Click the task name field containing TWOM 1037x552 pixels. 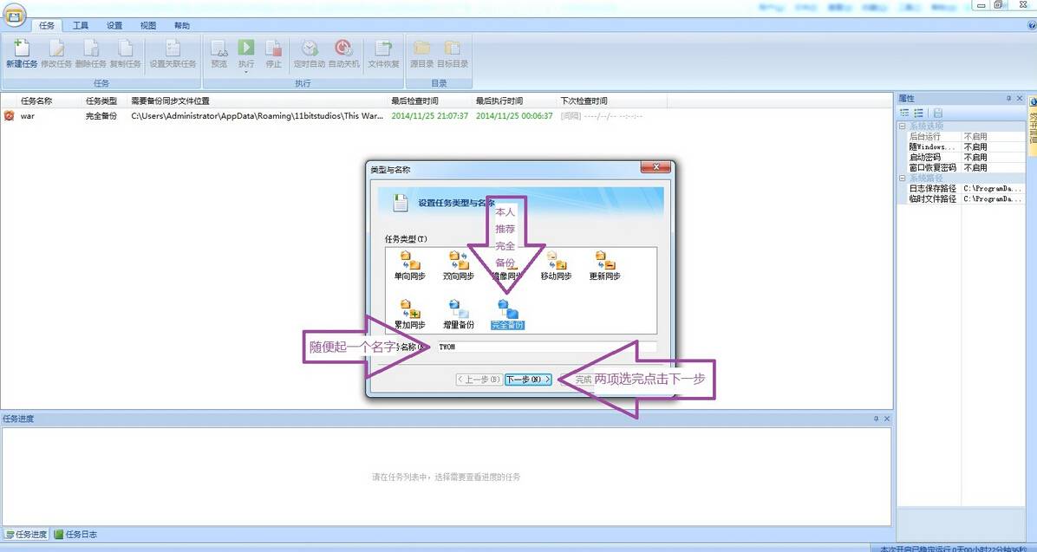pos(546,347)
